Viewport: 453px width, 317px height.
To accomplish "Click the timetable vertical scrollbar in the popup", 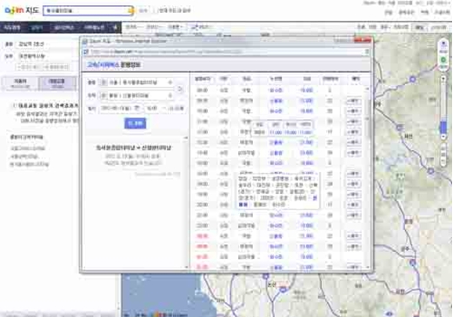I will (368, 177).
